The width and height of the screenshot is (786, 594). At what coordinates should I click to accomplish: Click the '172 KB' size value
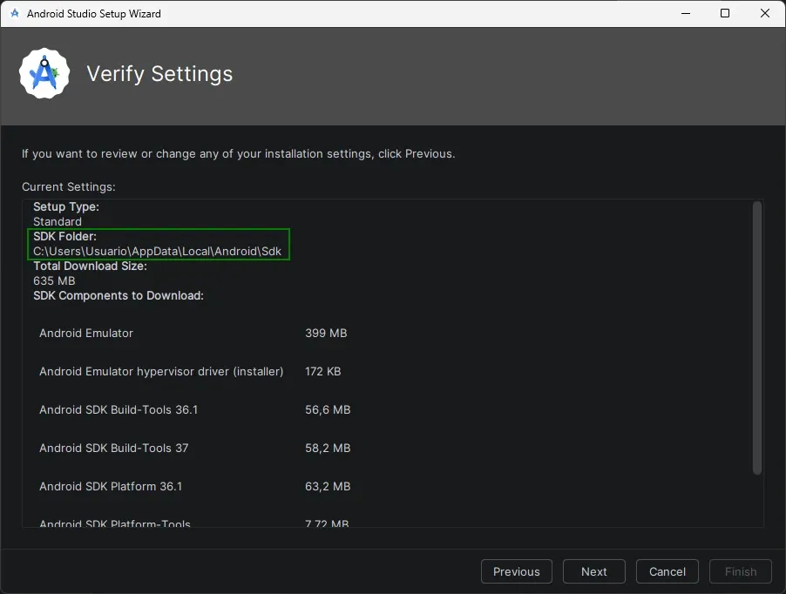[x=322, y=372]
